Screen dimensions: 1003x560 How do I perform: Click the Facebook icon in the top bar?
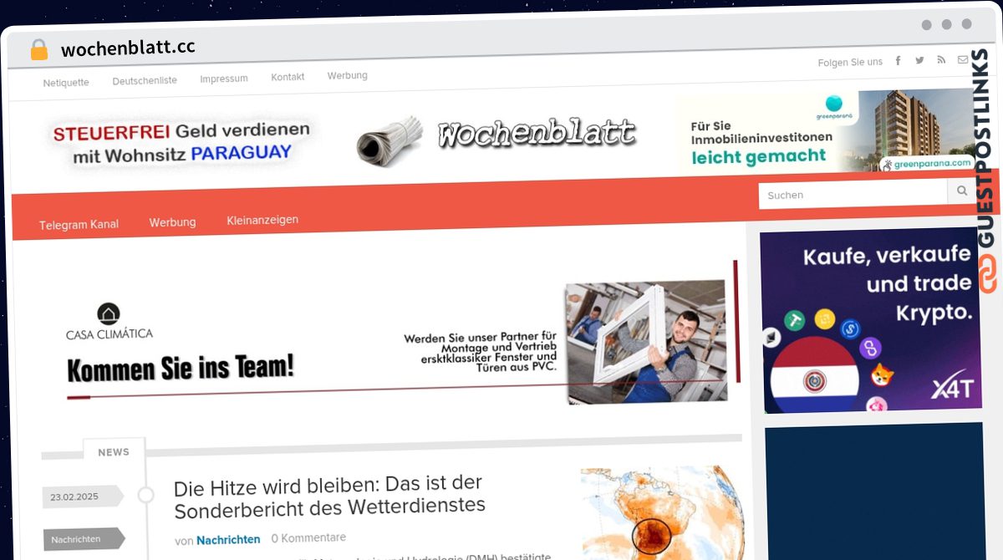899,60
